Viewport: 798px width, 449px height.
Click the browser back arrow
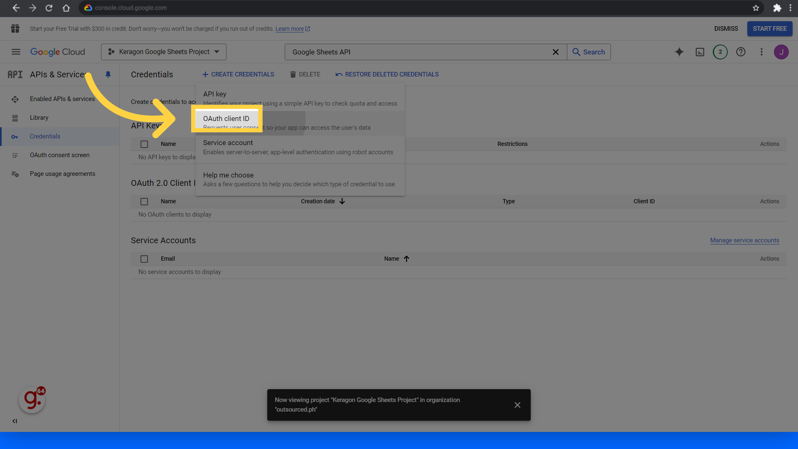16,8
